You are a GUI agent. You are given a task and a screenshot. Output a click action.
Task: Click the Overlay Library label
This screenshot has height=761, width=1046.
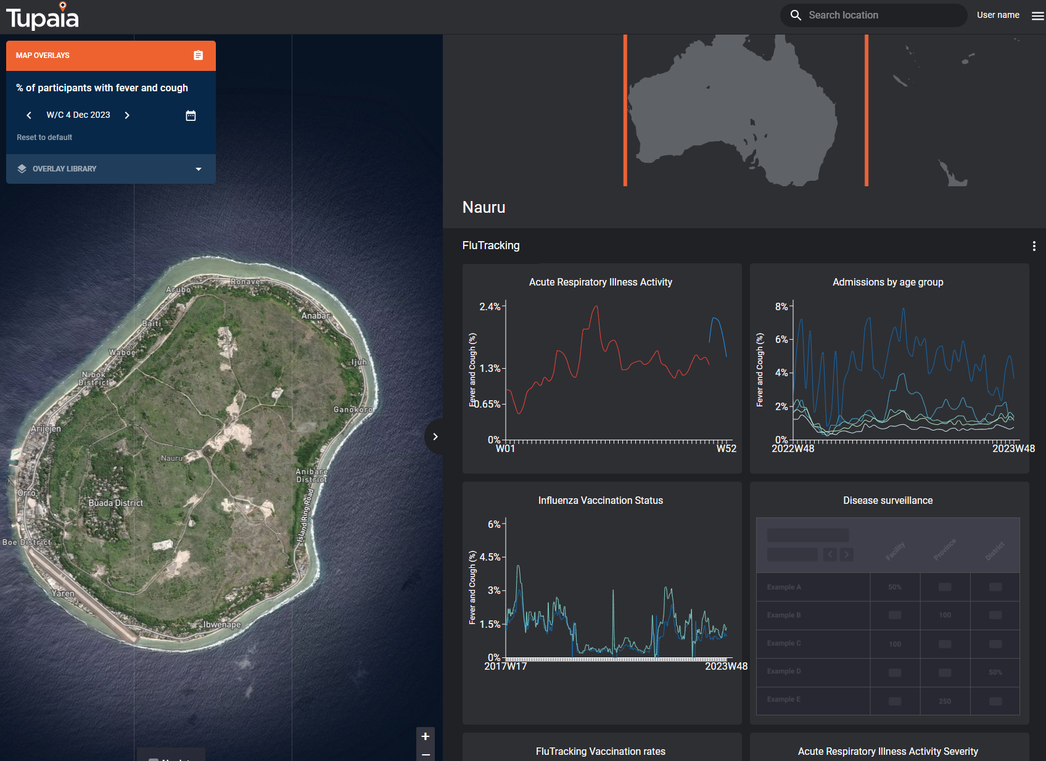tap(65, 169)
